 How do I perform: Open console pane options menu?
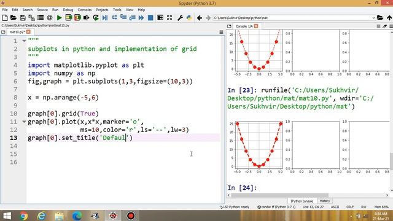(x=391, y=26)
